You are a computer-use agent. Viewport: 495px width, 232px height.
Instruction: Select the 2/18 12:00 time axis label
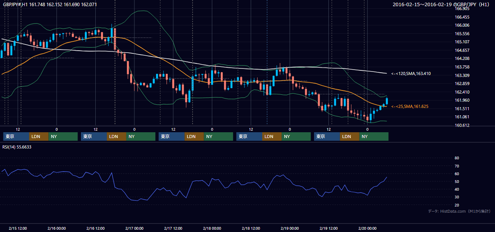pos(251,228)
